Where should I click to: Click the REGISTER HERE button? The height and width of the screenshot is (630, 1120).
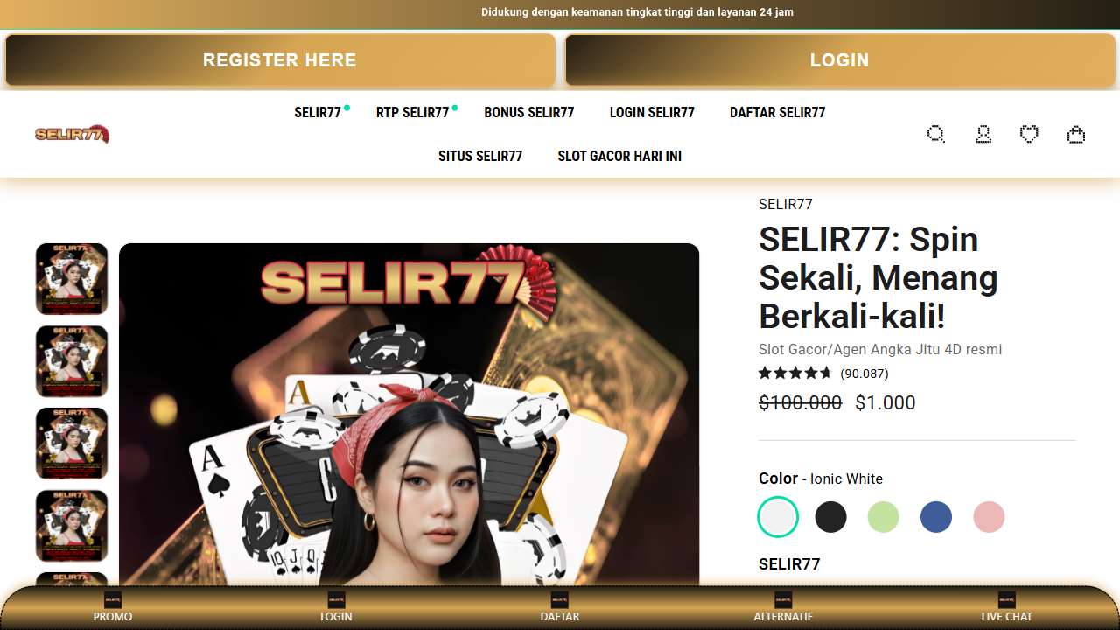click(280, 60)
